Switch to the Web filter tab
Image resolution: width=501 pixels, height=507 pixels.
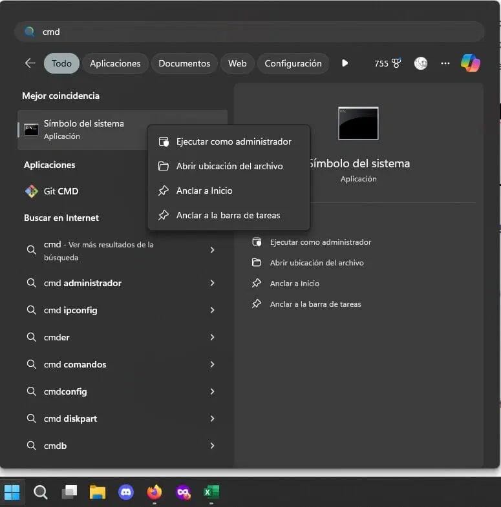coord(237,63)
